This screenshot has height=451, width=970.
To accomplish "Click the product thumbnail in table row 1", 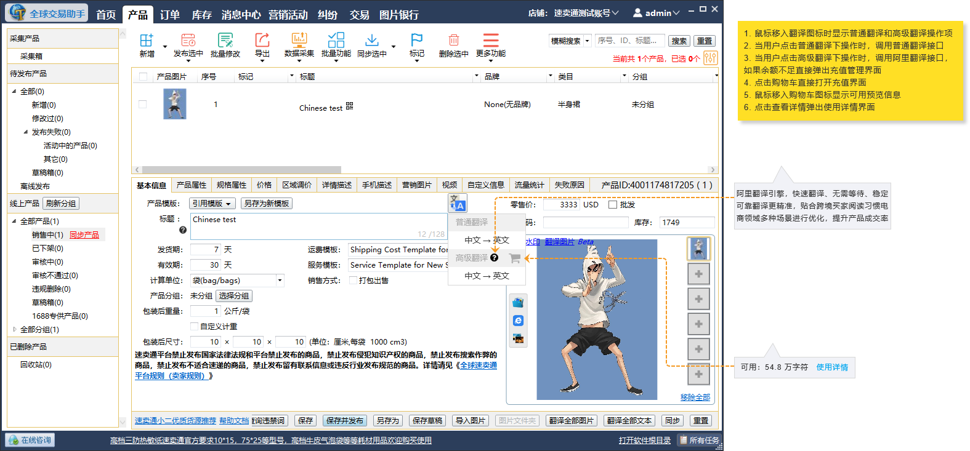I will coord(175,104).
